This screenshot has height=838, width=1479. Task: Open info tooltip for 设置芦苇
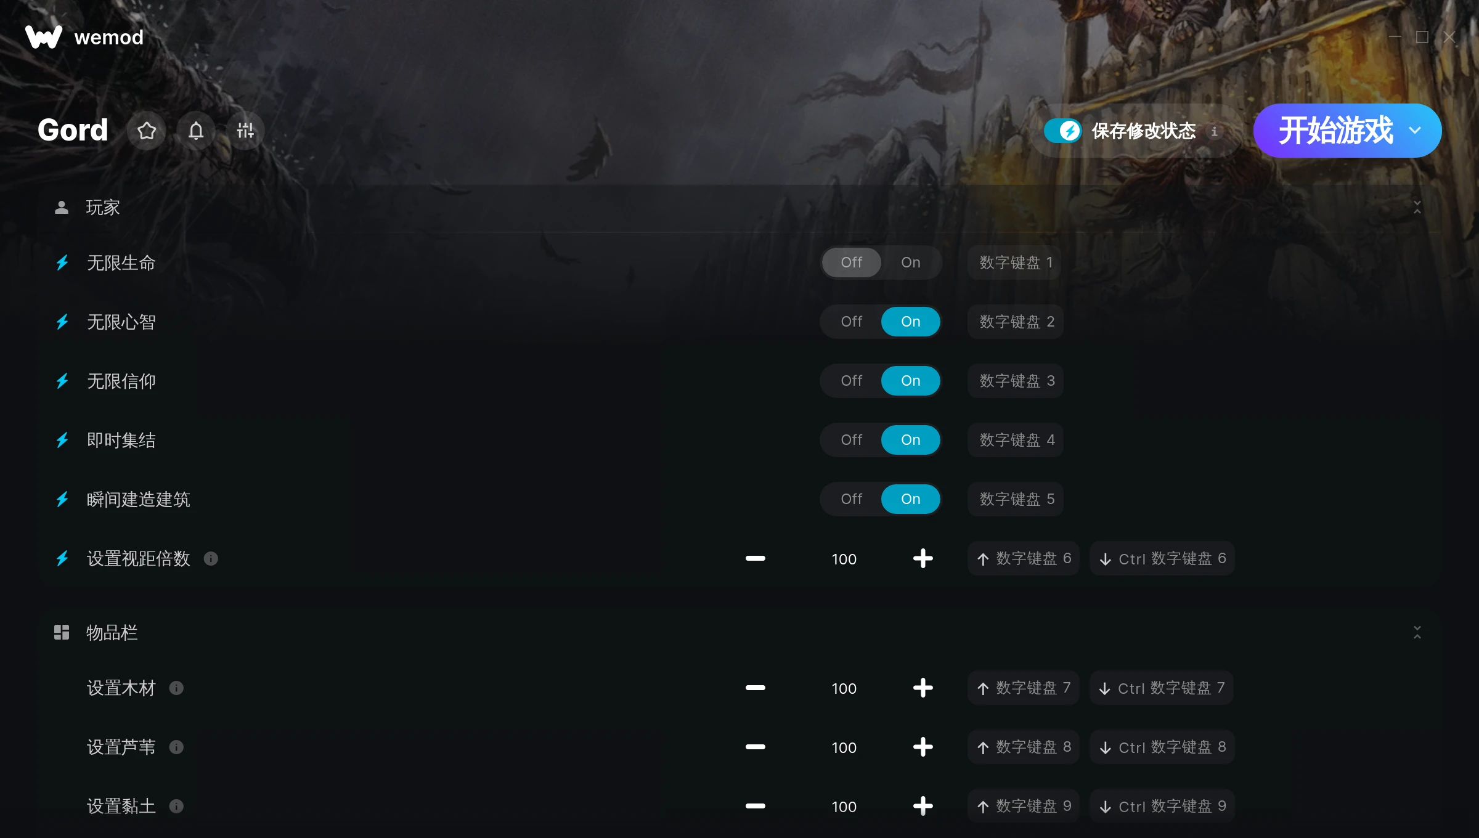click(176, 747)
